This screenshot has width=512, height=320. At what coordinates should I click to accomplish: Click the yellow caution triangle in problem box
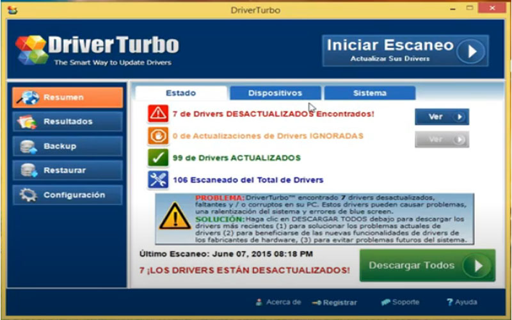[175, 216]
